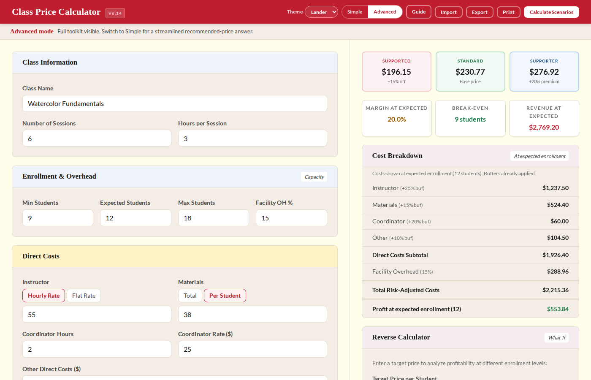Click the version badge v6.14
This screenshot has width=591, height=380.
115,13
